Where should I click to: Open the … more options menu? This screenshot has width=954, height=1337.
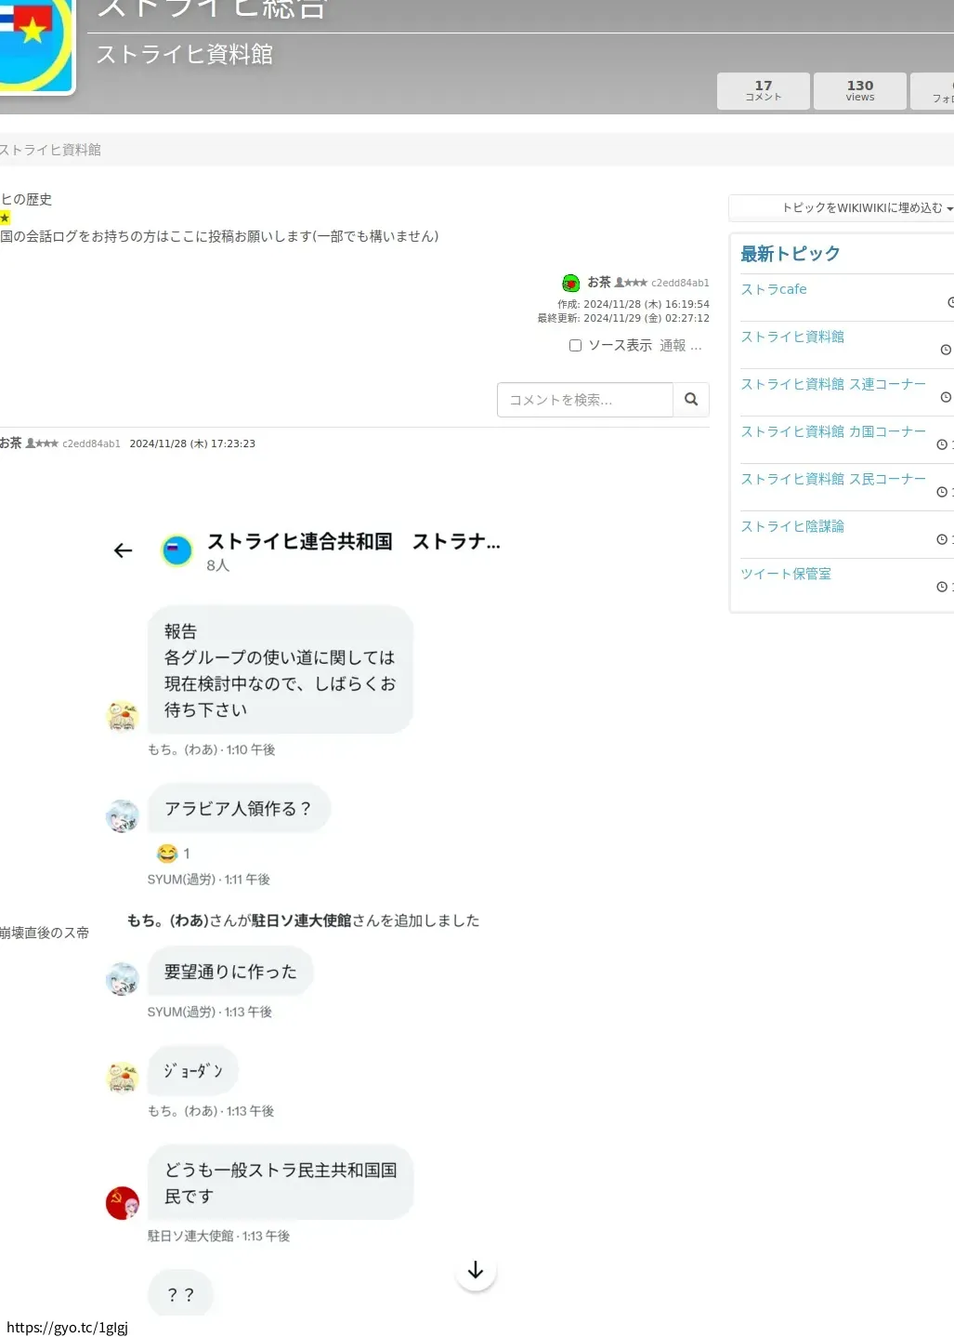[x=697, y=346]
